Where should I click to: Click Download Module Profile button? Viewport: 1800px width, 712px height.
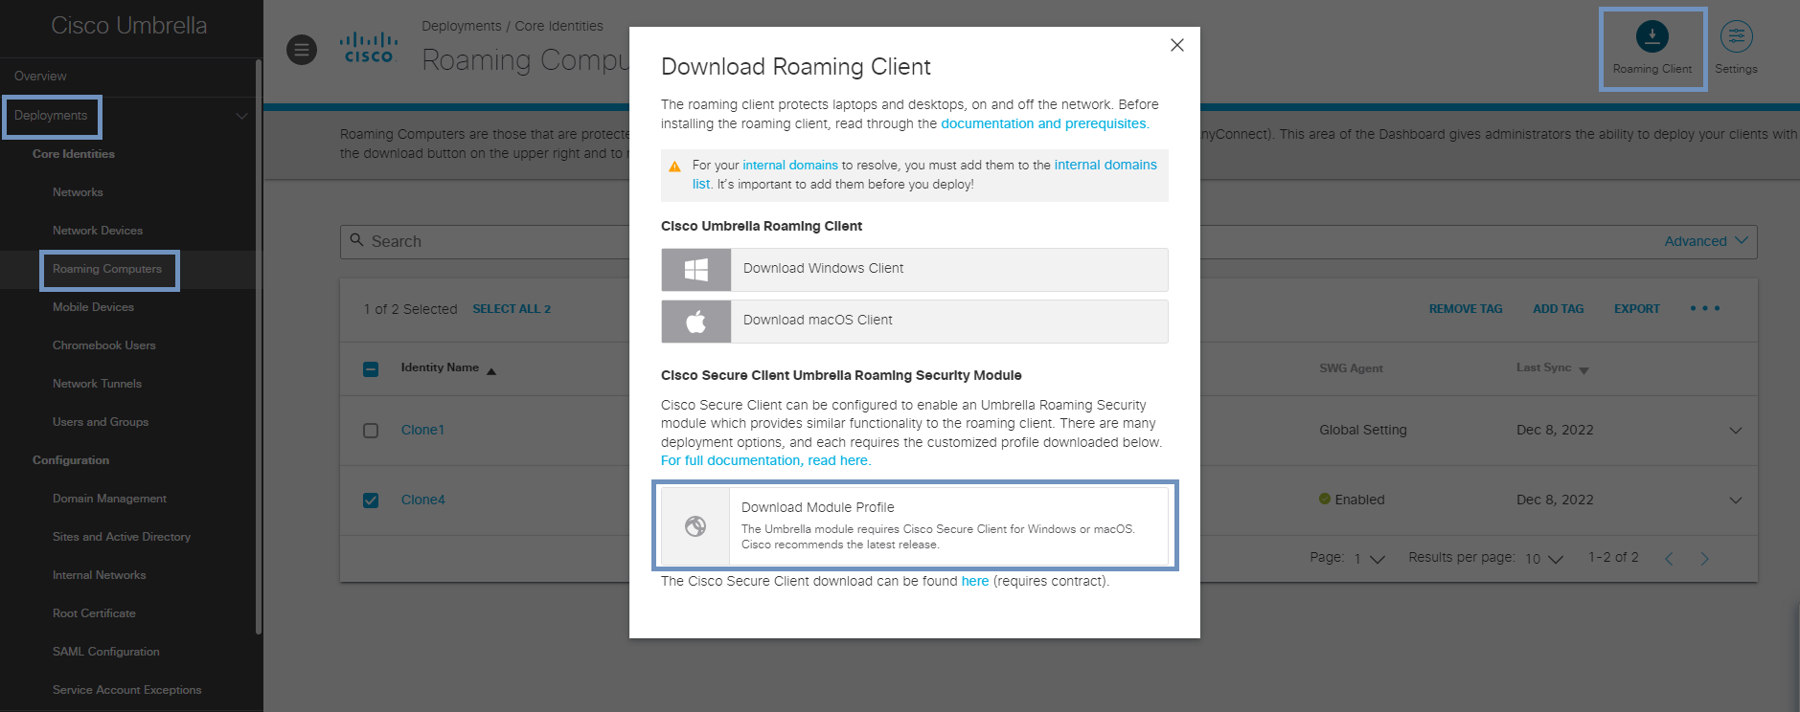click(x=915, y=525)
